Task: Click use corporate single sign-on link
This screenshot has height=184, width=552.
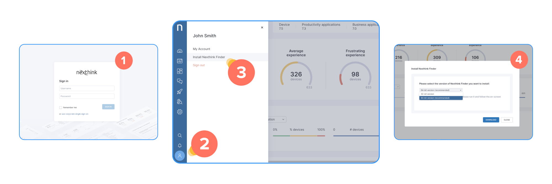Action: 75,114
